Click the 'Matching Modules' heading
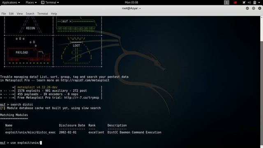Screen dimensions: 263x148 click(x=14, y=115)
